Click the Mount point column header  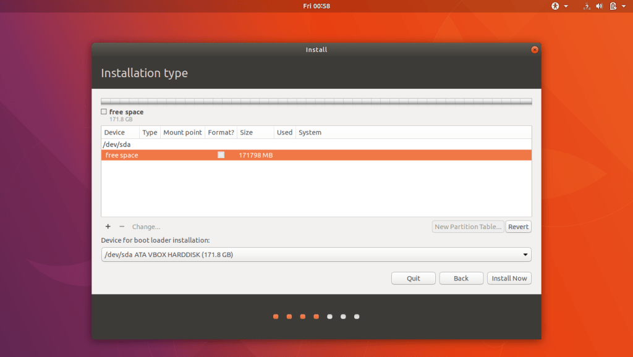(x=182, y=132)
